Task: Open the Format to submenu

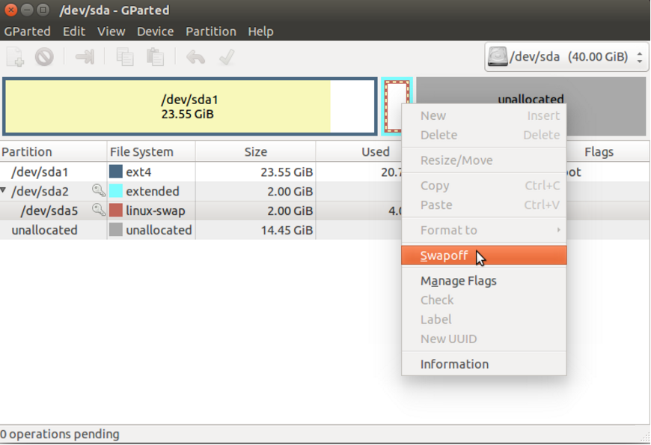Action: pos(449,230)
